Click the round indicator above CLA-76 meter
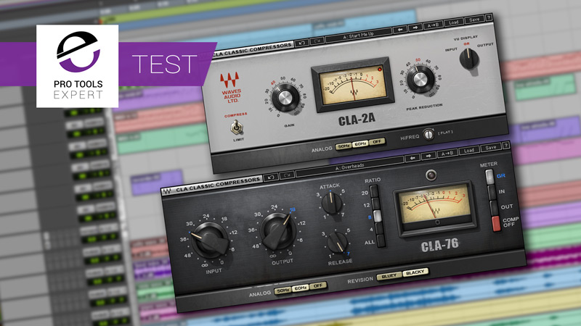This screenshot has width=581, height=326. tap(431, 175)
